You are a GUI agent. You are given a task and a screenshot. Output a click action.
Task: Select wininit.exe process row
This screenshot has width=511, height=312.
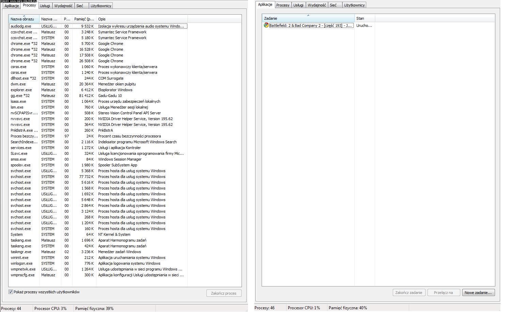[98, 258]
